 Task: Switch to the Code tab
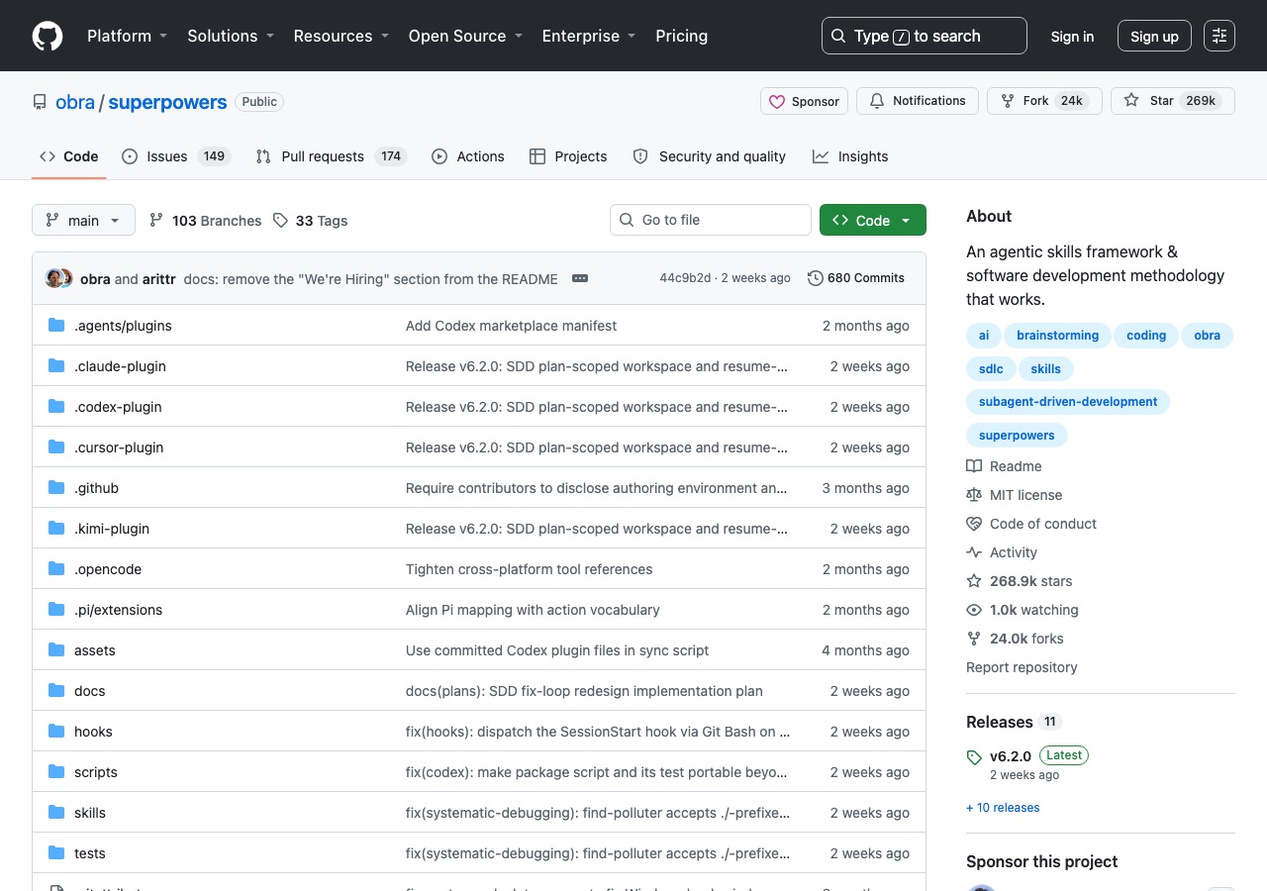pos(69,156)
